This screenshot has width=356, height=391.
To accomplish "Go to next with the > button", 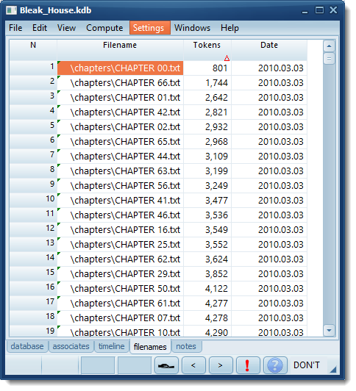I will coord(221,365).
